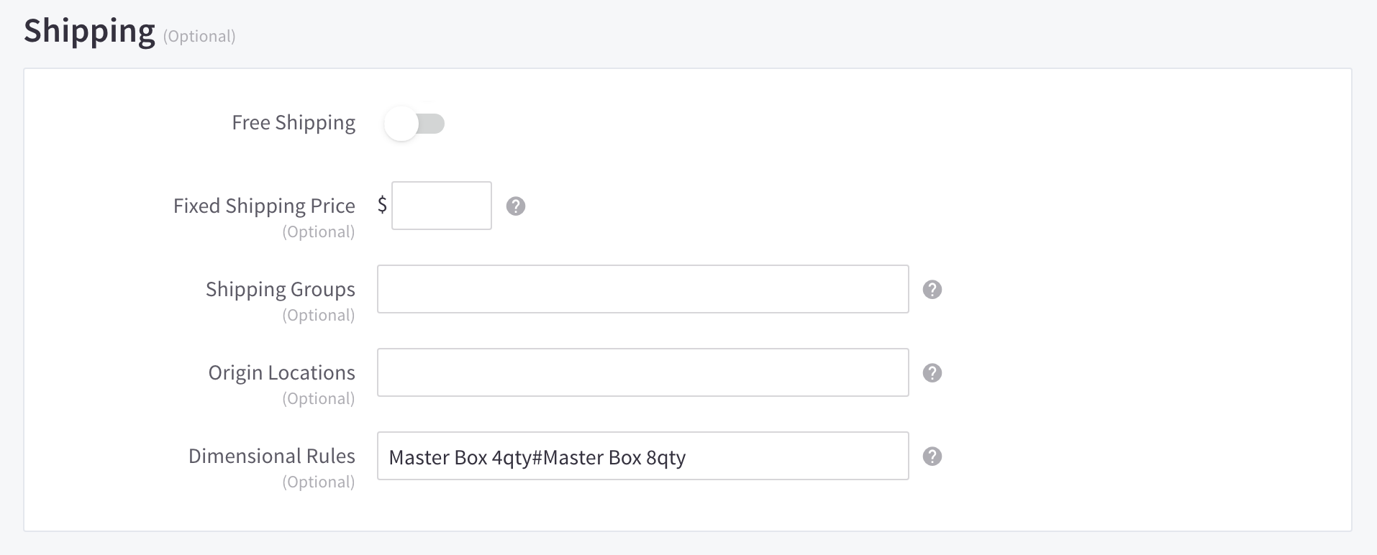
Task: Click the dollar sign before price field
Action: pos(382,206)
